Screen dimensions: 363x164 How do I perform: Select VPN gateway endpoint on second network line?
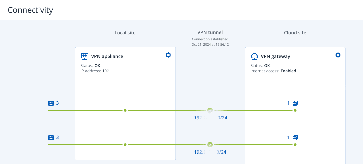point(295,145)
